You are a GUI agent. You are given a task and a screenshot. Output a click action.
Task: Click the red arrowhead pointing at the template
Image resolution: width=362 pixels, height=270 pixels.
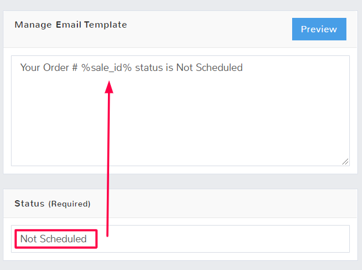click(109, 85)
